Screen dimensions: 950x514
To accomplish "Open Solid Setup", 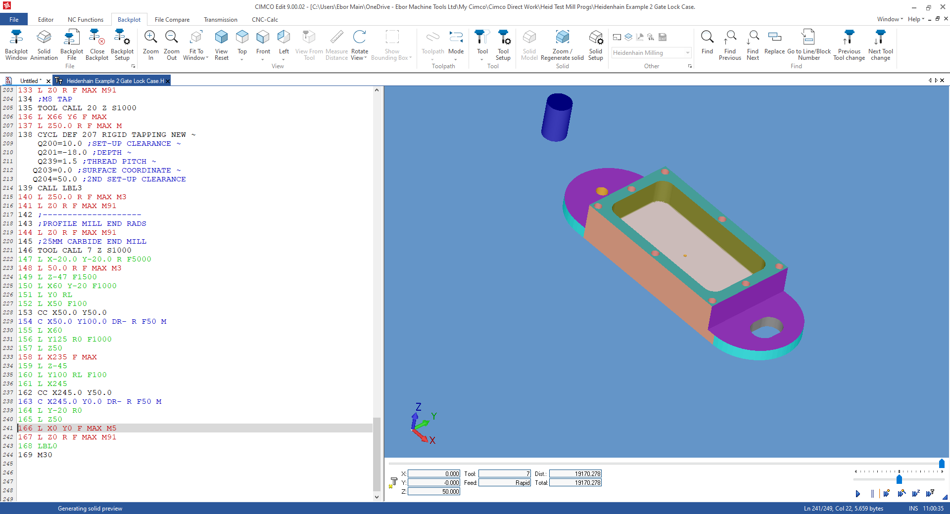I will [596, 45].
